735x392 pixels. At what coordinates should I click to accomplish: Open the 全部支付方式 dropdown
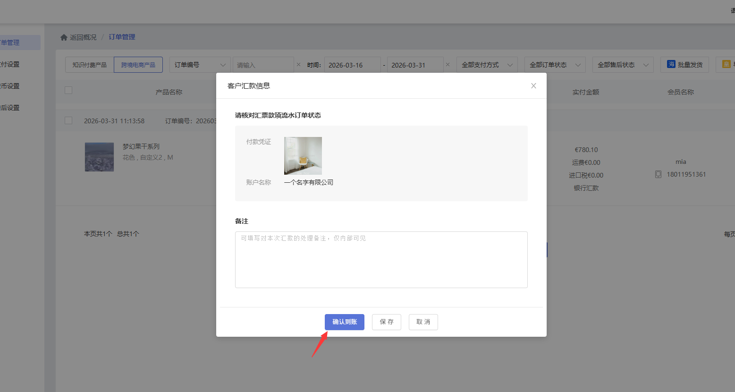coord(487,65)
